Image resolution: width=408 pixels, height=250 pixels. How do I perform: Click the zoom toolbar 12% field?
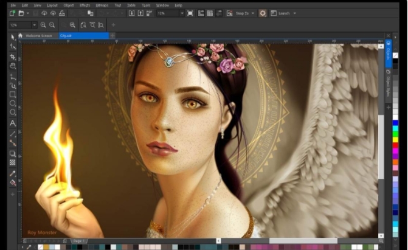tap(20, 25)
